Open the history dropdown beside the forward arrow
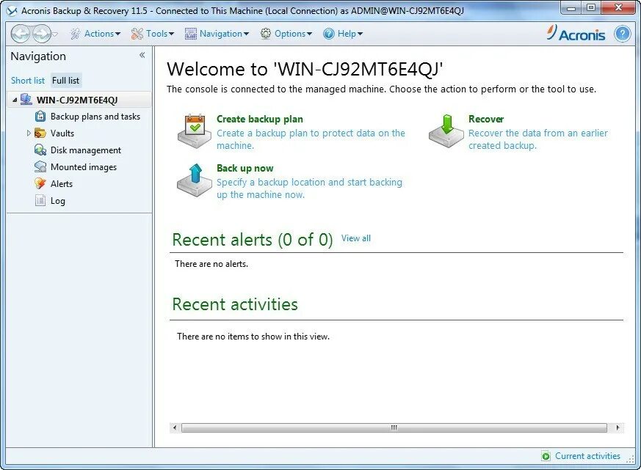The height and width of the screenshot is (470, 641). click(55, 34)
